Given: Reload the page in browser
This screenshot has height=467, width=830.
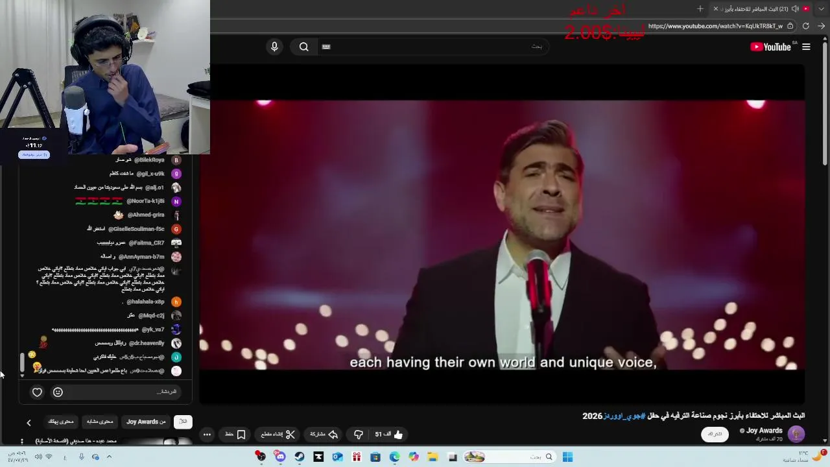Looking at the screenshot, I should pyautogui.click(x=805, y=26).
